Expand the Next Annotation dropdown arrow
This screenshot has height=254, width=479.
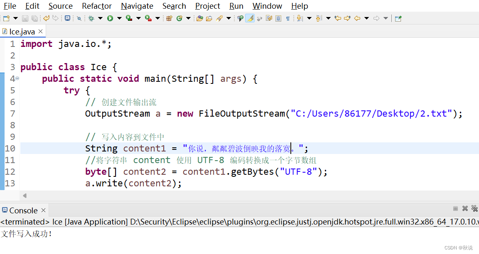[309, 19]
